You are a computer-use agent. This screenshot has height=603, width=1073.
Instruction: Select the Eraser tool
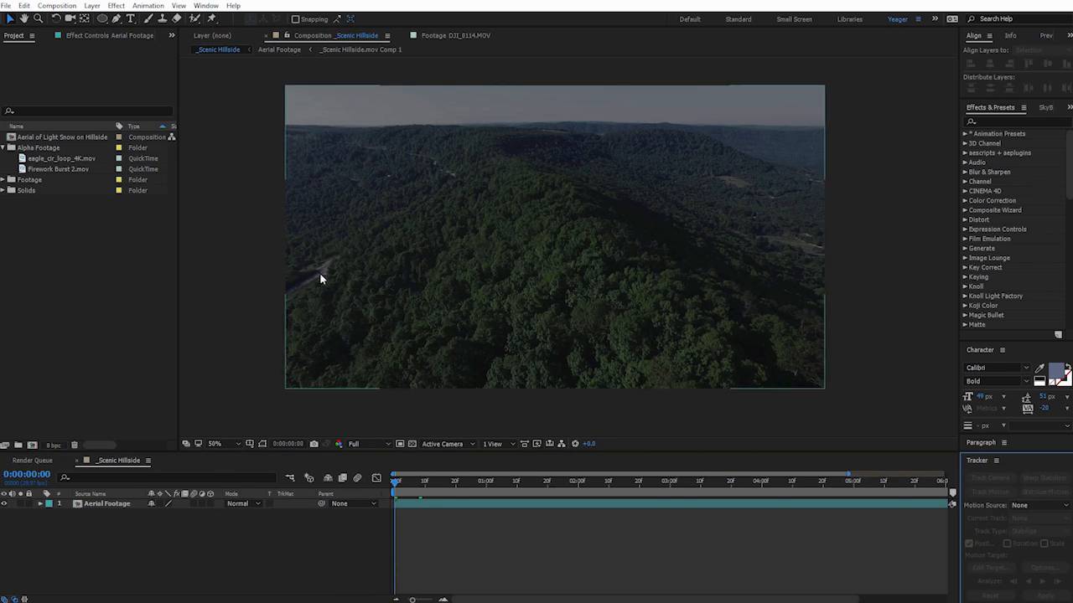[176, 18]
